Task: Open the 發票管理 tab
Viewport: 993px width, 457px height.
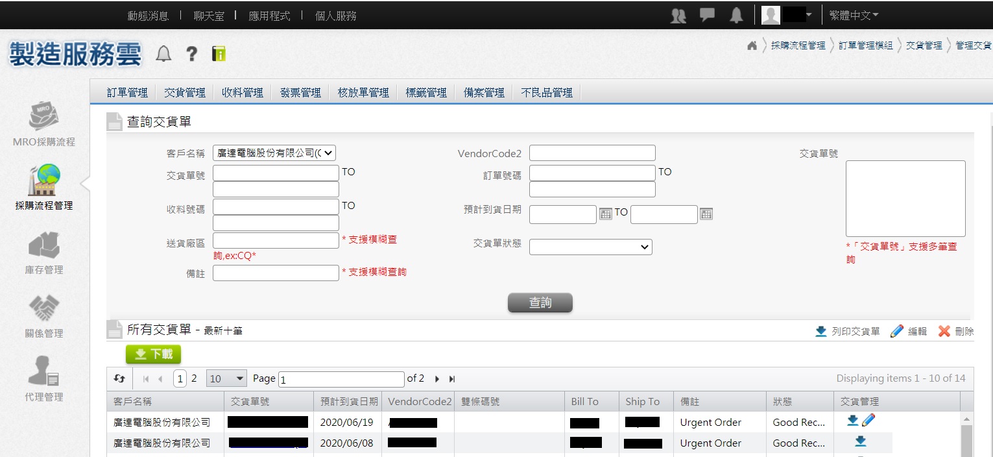Action: [x=300, y=93]
